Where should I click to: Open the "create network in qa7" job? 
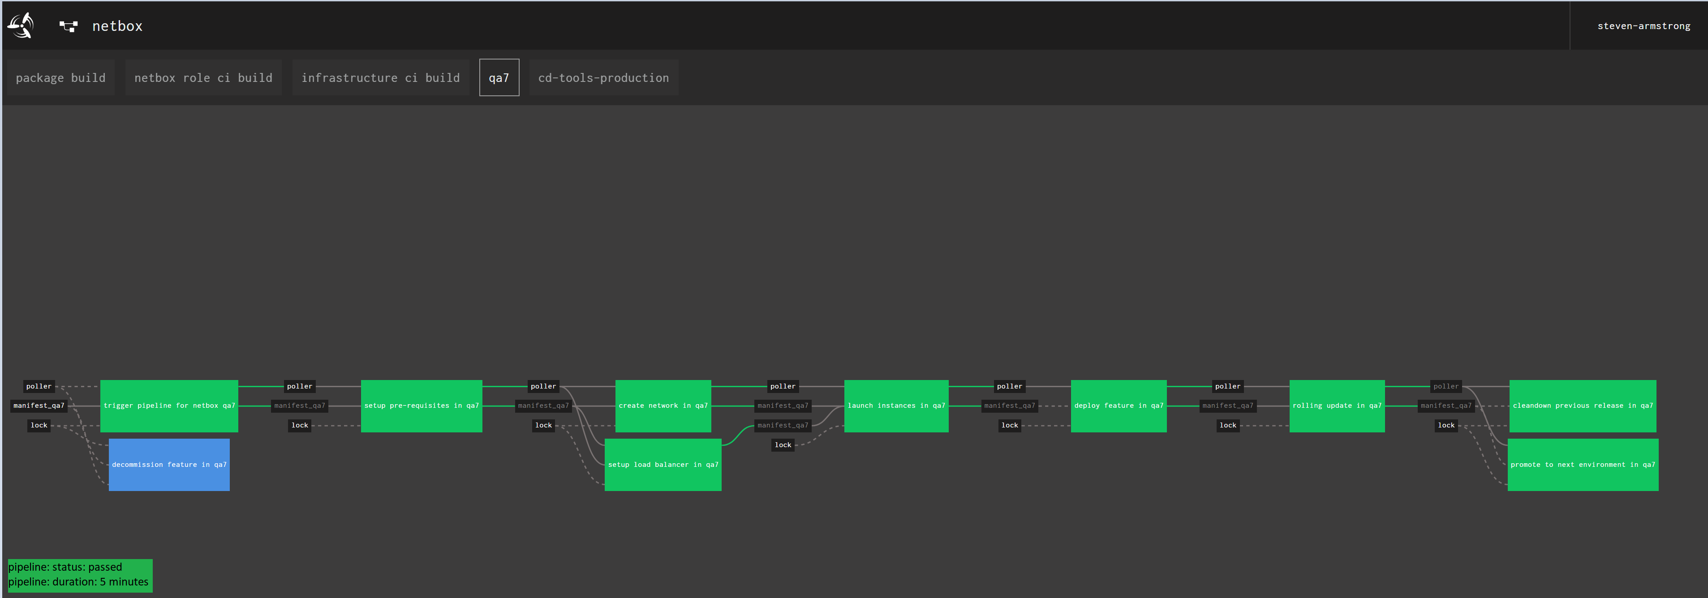tap(663, 405)
